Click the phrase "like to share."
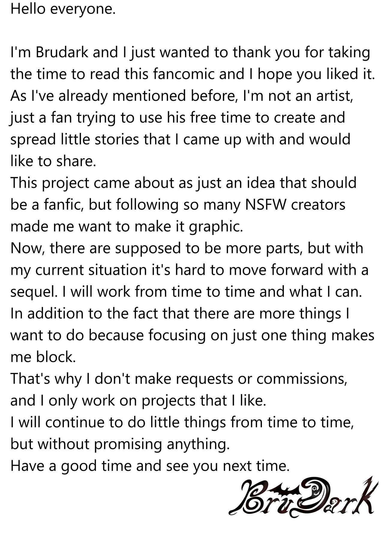 click(x=53, y=161)
